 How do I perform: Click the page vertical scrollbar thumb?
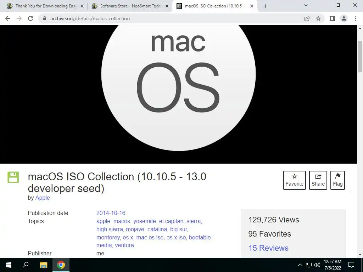click(360, 56)
